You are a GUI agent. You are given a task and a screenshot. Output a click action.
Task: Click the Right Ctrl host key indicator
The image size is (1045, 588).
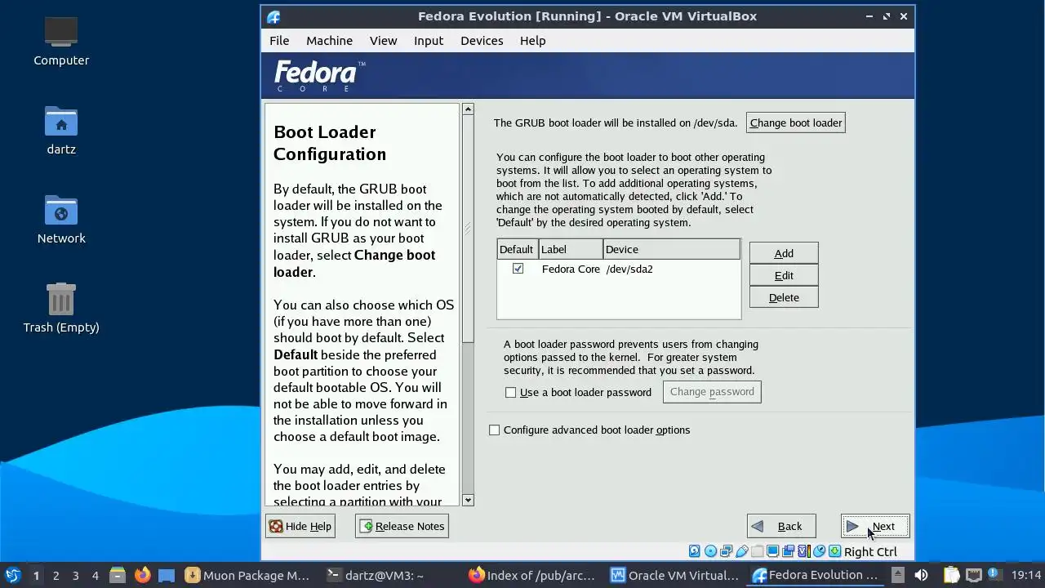pyautogui.click(x=870, y=551)
